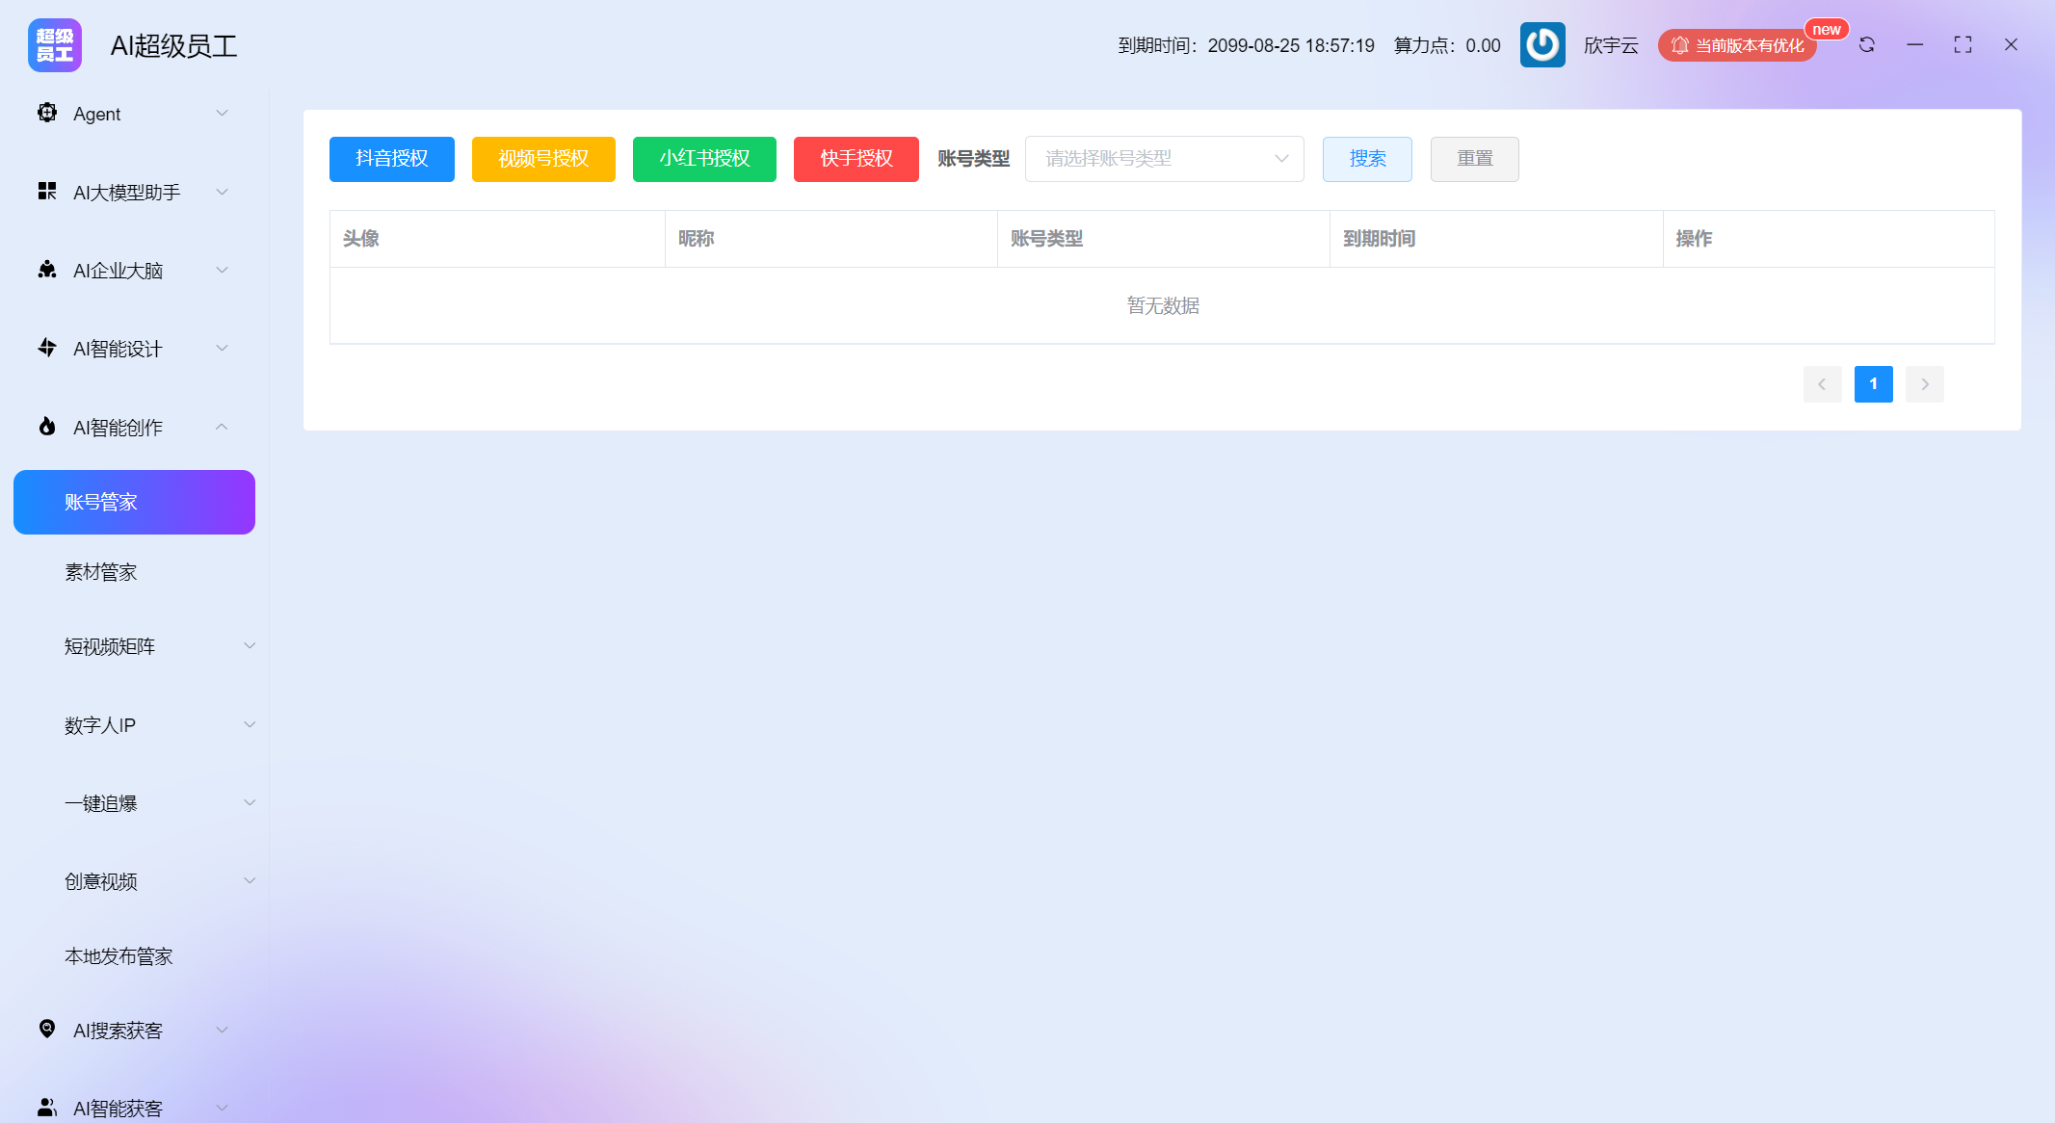Click the 重置 button
This screenshot has width=2055, height=1123.
(1475, 159)
